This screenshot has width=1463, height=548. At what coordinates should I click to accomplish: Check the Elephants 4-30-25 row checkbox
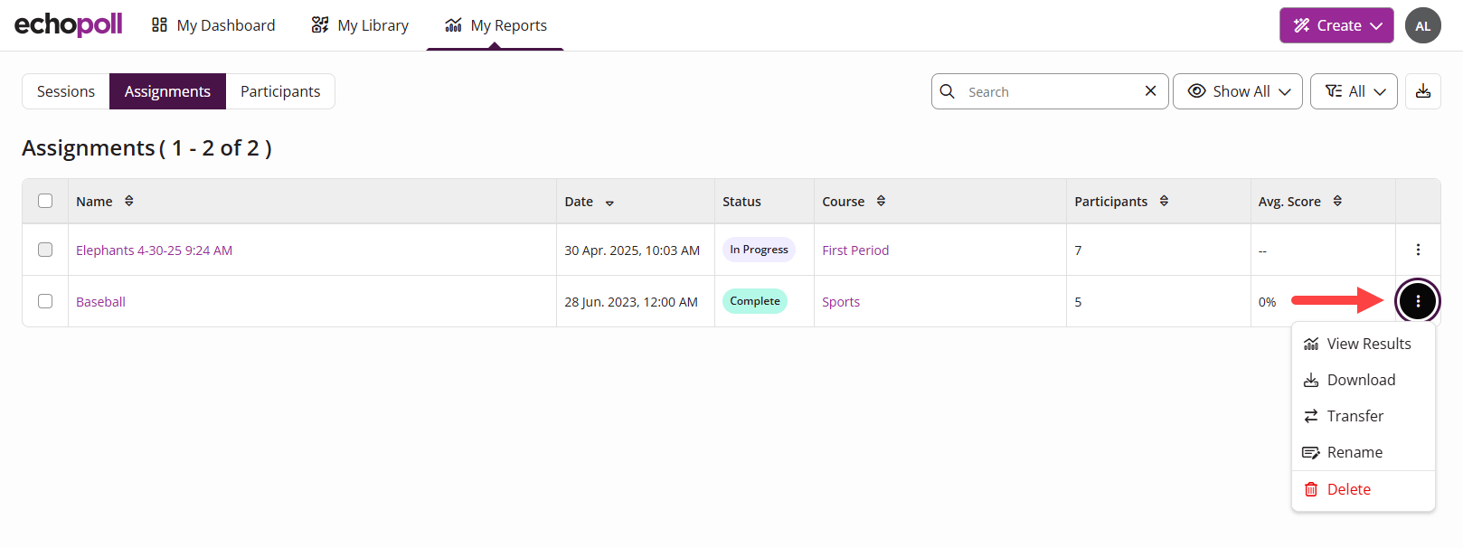tap(45, 250)
